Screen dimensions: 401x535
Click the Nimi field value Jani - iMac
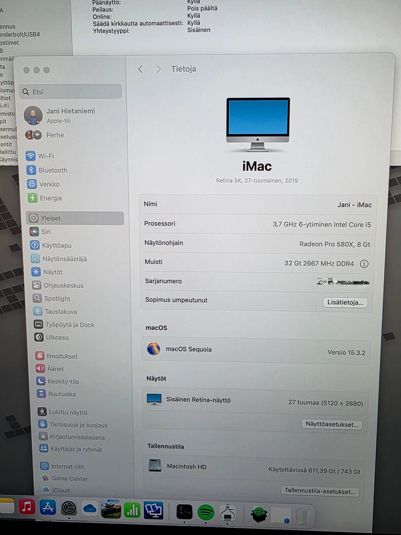[x=355, y=204]
